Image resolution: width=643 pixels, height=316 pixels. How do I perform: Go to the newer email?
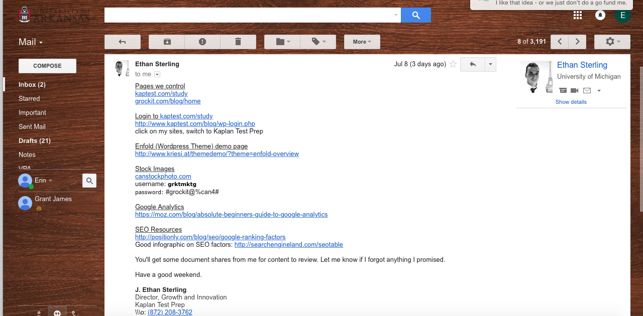(x=560, y=42)
